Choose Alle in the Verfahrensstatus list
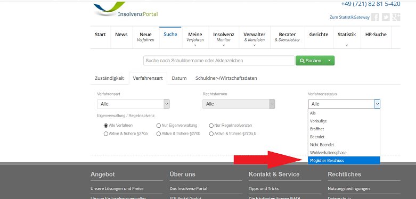 tap(344, 113)
